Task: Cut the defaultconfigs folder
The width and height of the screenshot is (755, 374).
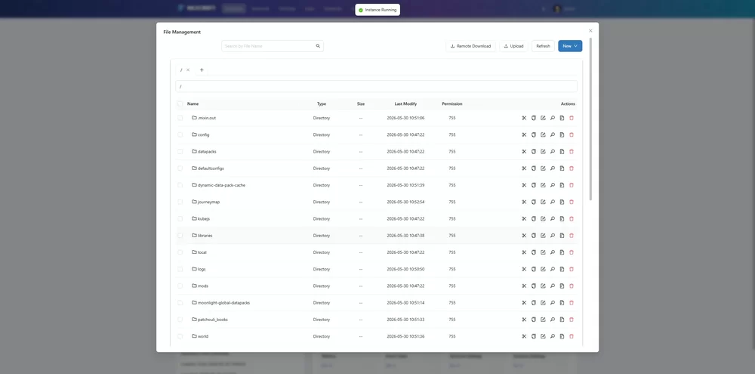Action: pyautogui.click(x=524, y=168)
